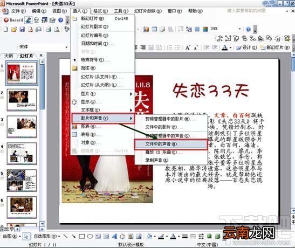
Task: Open the 编辑 menu
Action: [x=39, y=11]
